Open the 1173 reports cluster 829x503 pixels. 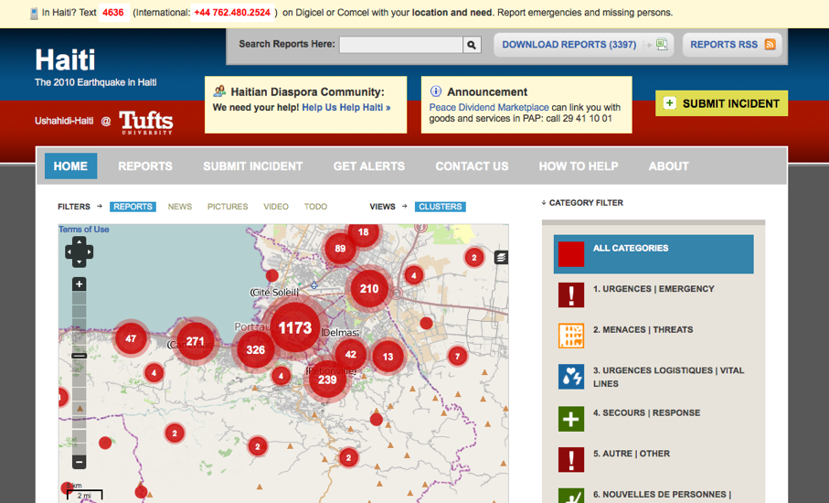295,328
